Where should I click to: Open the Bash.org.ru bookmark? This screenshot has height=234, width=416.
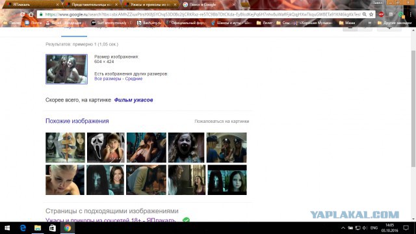coord(149,23)
